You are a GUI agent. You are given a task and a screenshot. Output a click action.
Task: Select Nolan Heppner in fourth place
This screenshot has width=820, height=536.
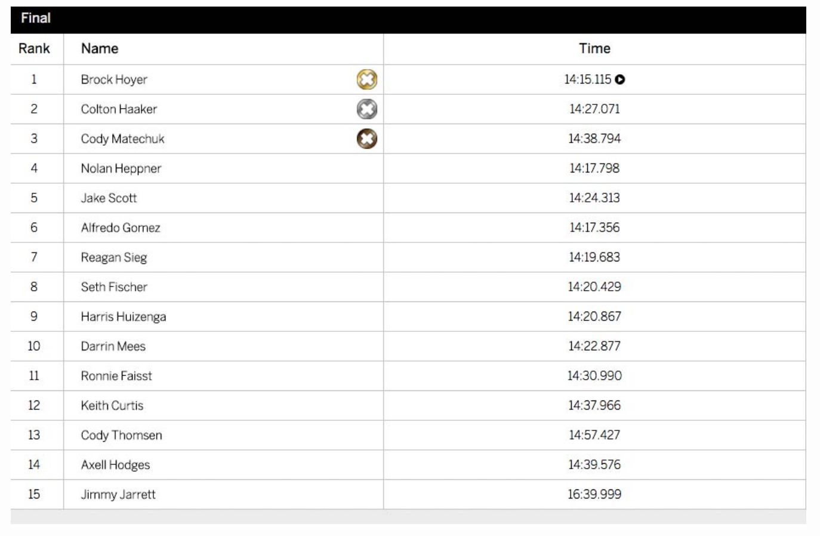pos(121,169)
